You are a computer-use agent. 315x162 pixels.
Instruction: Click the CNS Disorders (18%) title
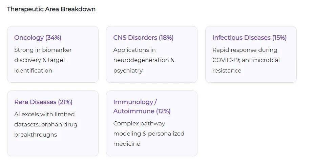143,38
